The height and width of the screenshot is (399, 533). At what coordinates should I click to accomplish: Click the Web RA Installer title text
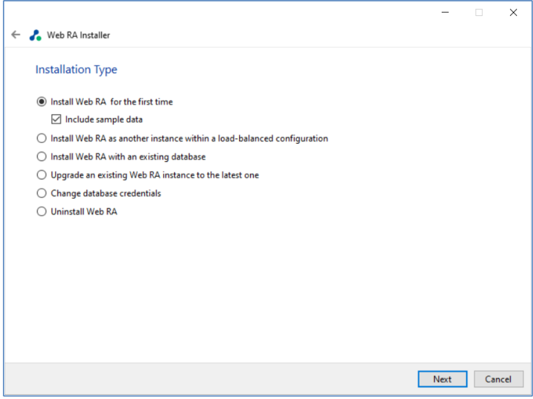point(79,35)
